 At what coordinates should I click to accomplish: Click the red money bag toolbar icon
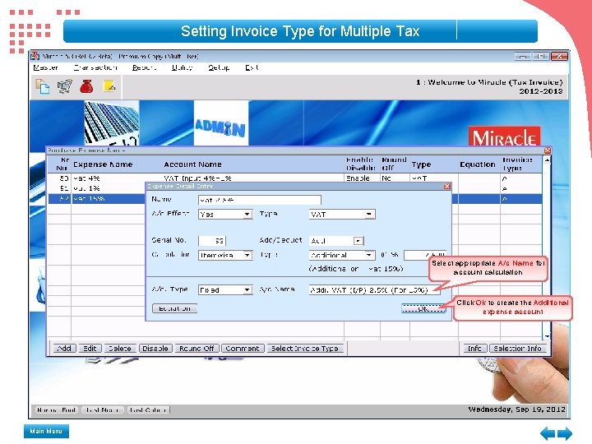point(86,86)
